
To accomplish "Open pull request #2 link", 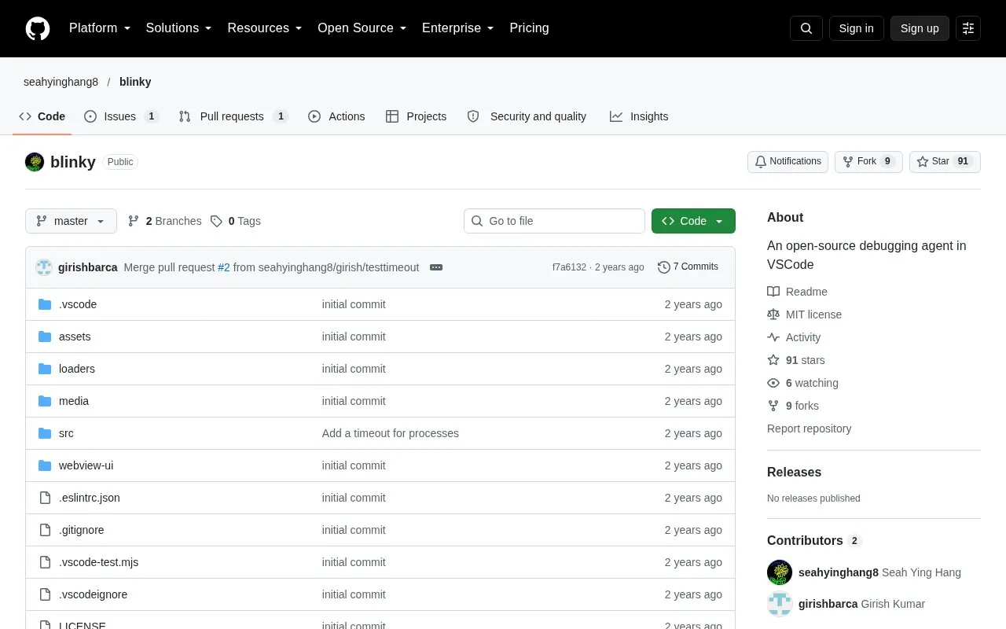I will [x=224, y=267].
